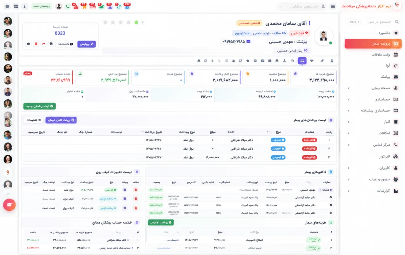405x255 pixels.
Task: Click the red trash icon in file number card
Action: click(36, 44)
